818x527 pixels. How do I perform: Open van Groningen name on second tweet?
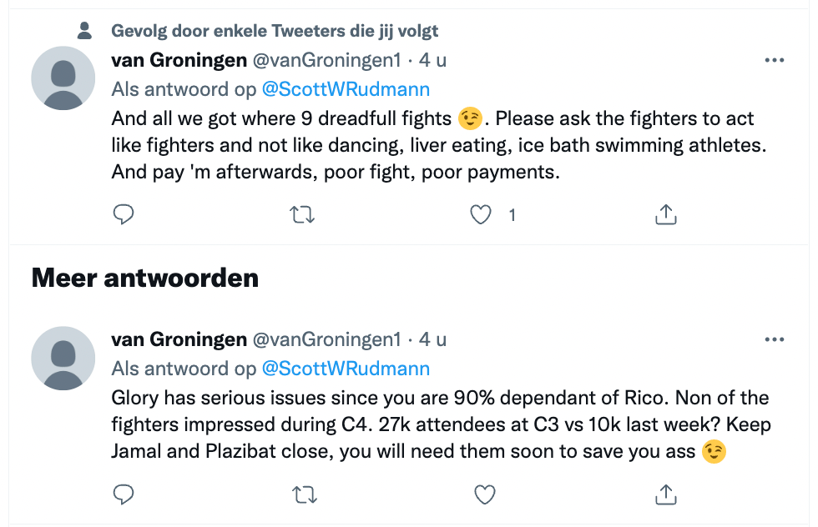click(179, 339)
